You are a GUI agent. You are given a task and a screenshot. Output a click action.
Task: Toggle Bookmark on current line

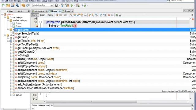click(x=96, y=15)
